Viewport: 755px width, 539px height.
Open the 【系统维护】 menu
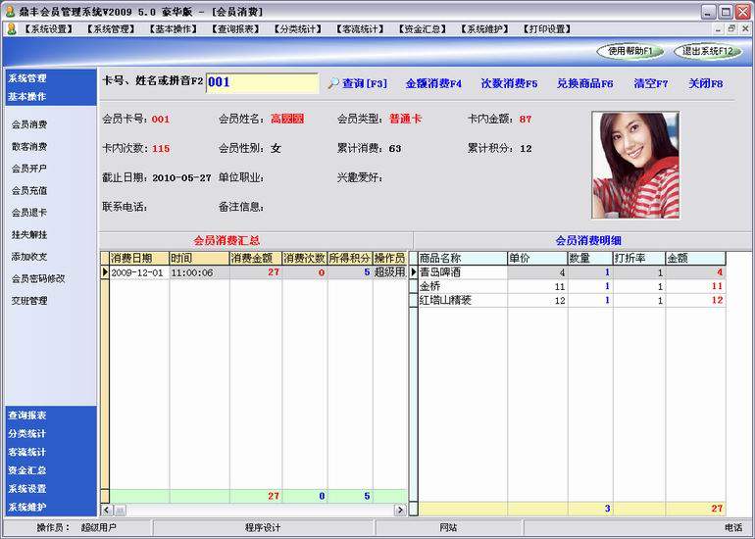coord(484,28)
